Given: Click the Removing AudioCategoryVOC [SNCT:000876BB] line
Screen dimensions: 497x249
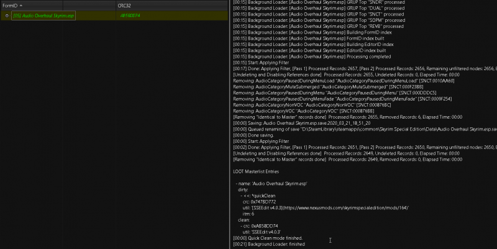Looking at the screenshot, I should (304, 111).
